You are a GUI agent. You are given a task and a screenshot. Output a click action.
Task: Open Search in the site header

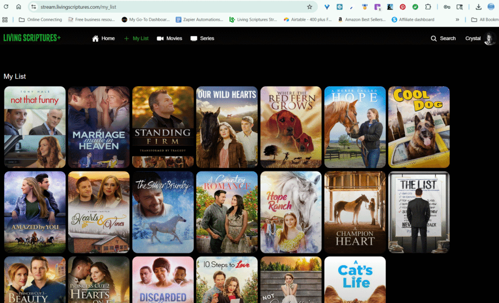tap(443, 38)
